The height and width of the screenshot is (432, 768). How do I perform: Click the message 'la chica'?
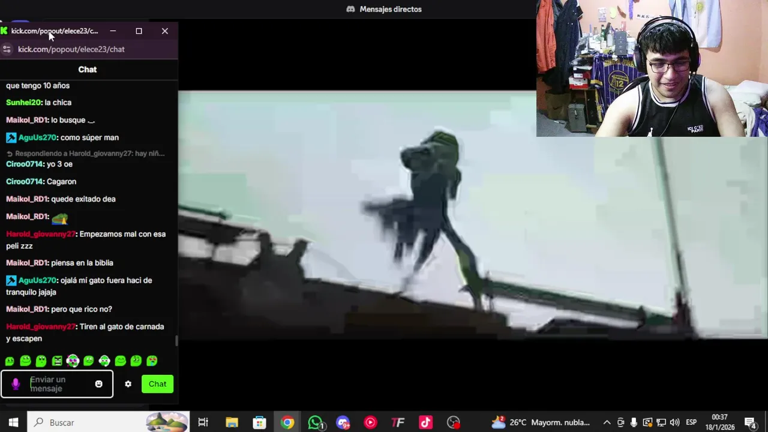[x=58, y=103]
